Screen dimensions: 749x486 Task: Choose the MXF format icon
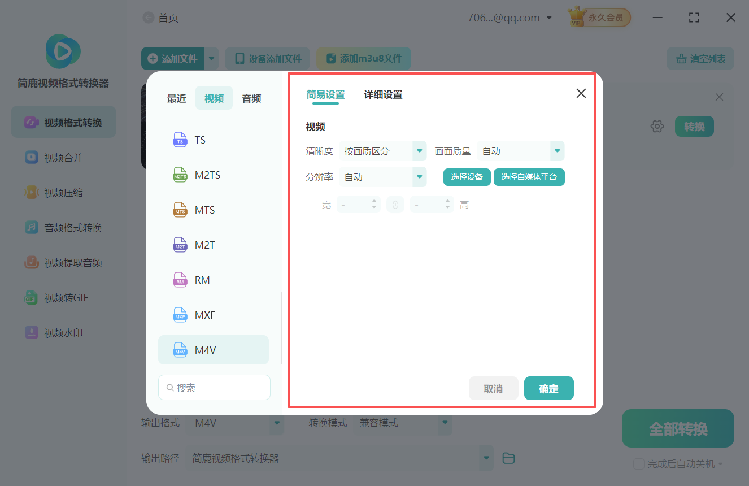click(180, 315)
